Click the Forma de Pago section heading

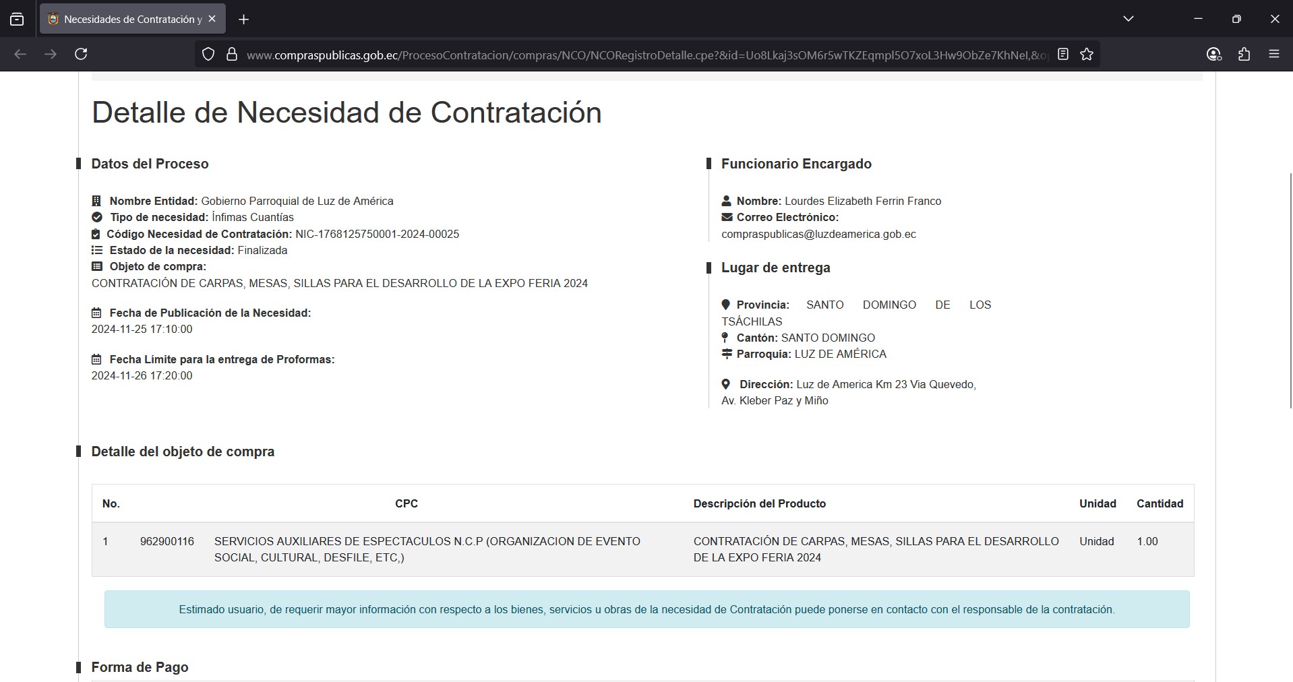[140, 667]
